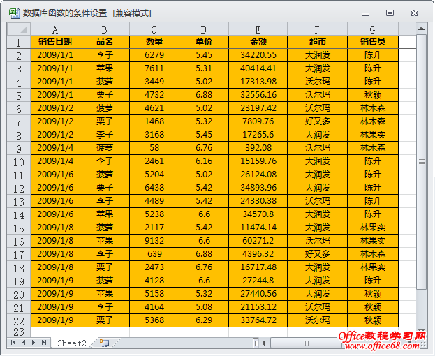The image size is (435, 356).
Task: Select cell with quantity 4128
Action: 154,281
